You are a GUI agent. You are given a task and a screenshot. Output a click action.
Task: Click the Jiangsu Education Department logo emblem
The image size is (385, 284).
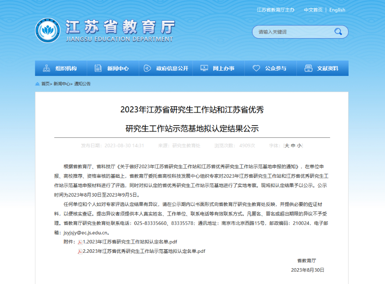point(48,30)
